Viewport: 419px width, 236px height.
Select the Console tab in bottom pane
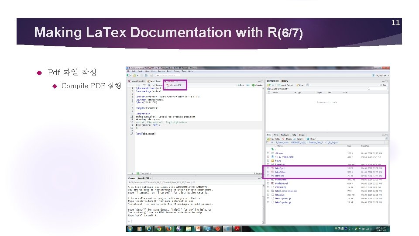(x=132, y=178)
